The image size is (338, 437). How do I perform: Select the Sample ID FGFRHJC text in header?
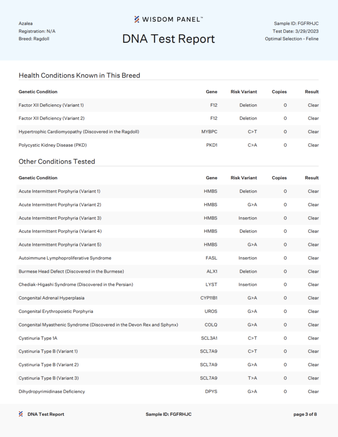296,23
